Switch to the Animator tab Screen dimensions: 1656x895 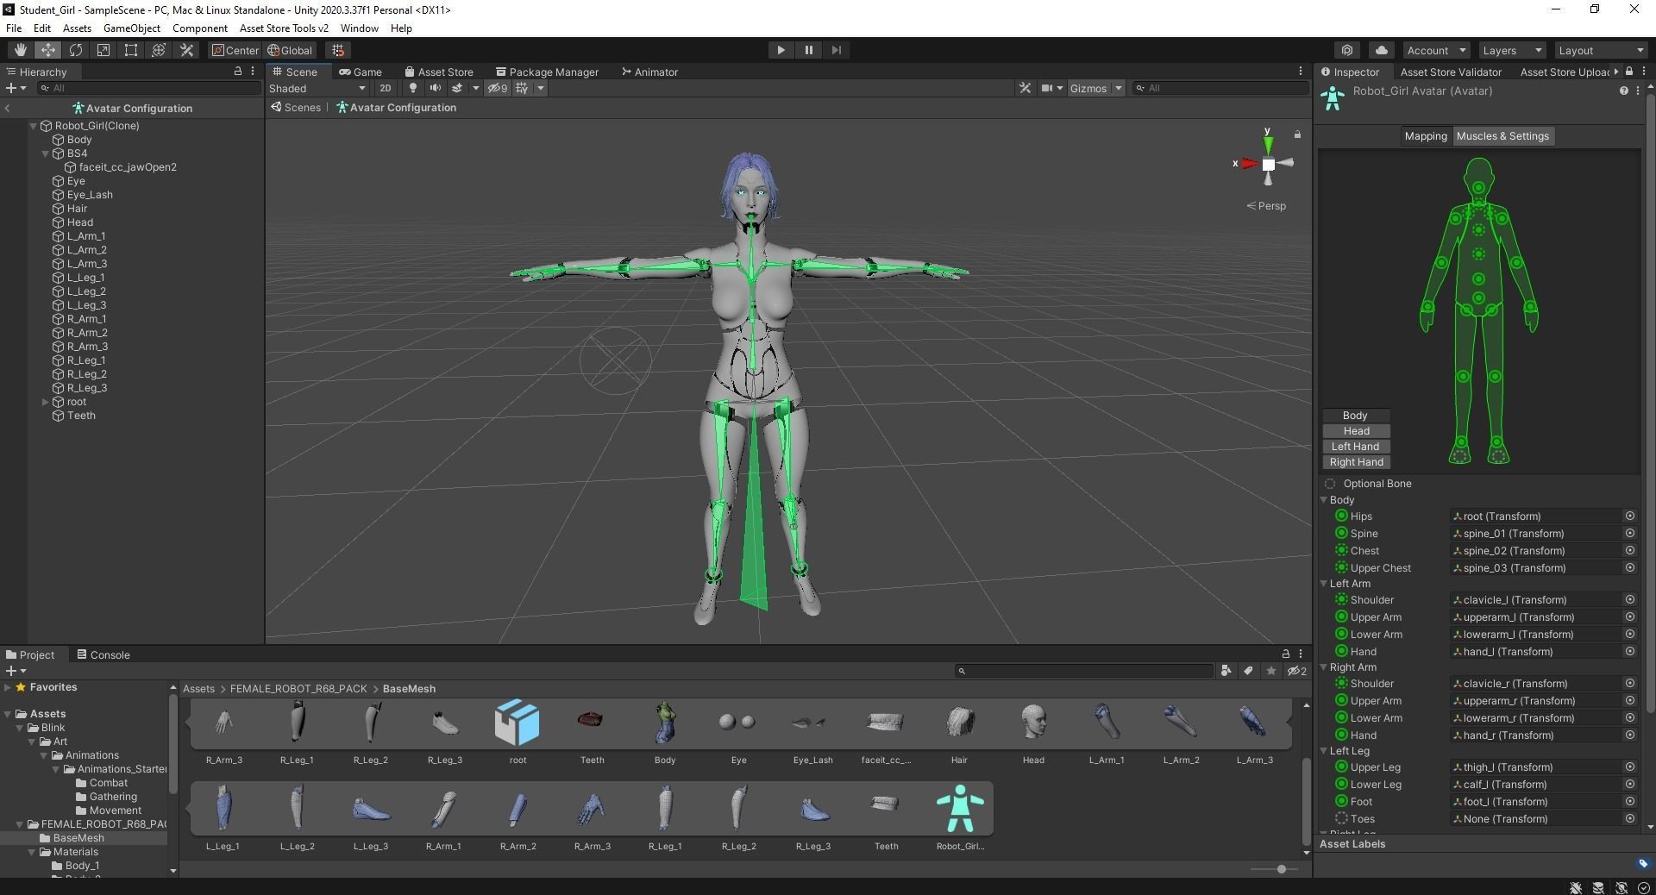pos(649,72)
